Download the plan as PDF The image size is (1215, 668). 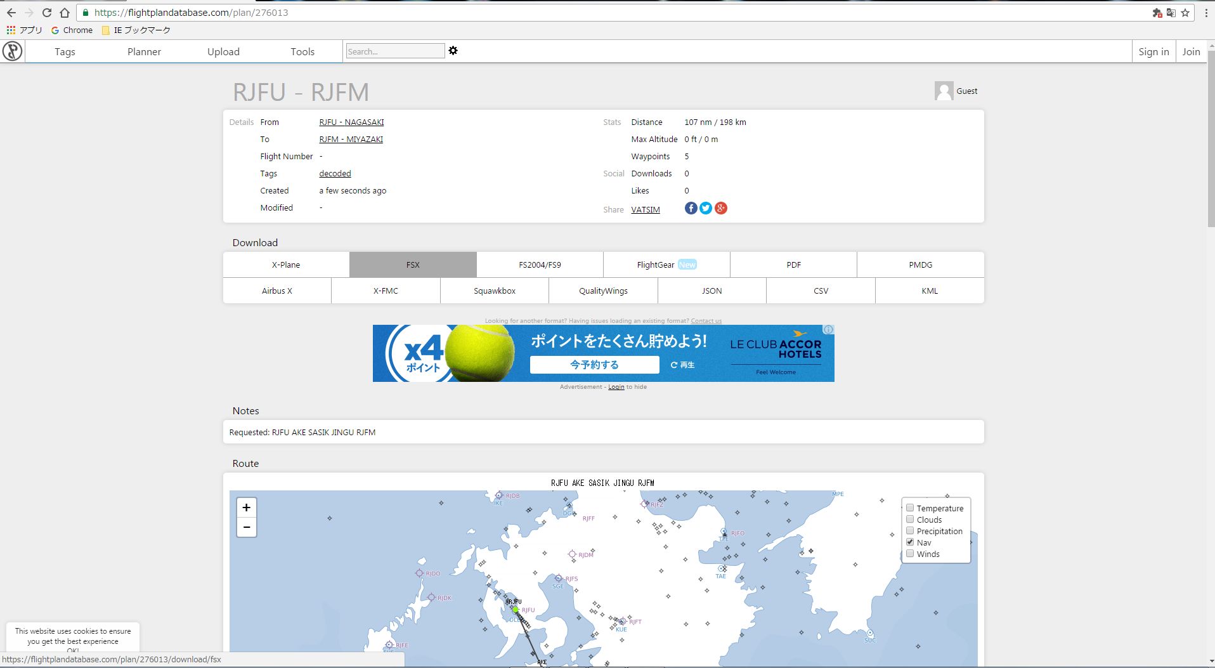coord(793,265)
